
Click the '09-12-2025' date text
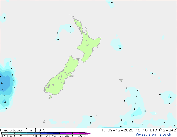120,130
